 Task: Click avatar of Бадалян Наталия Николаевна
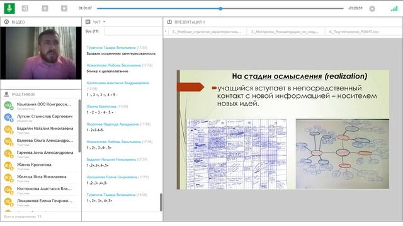pos(8,129)
